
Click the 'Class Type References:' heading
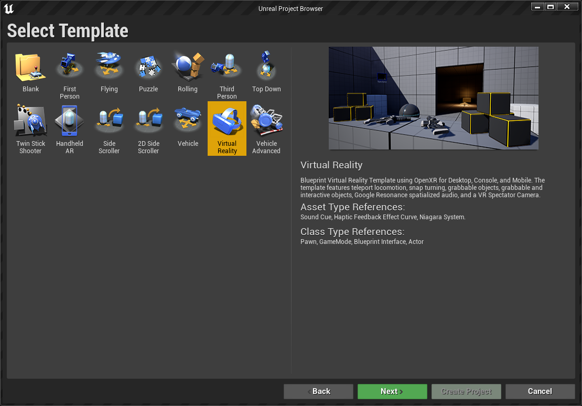(x=352, y=232)
